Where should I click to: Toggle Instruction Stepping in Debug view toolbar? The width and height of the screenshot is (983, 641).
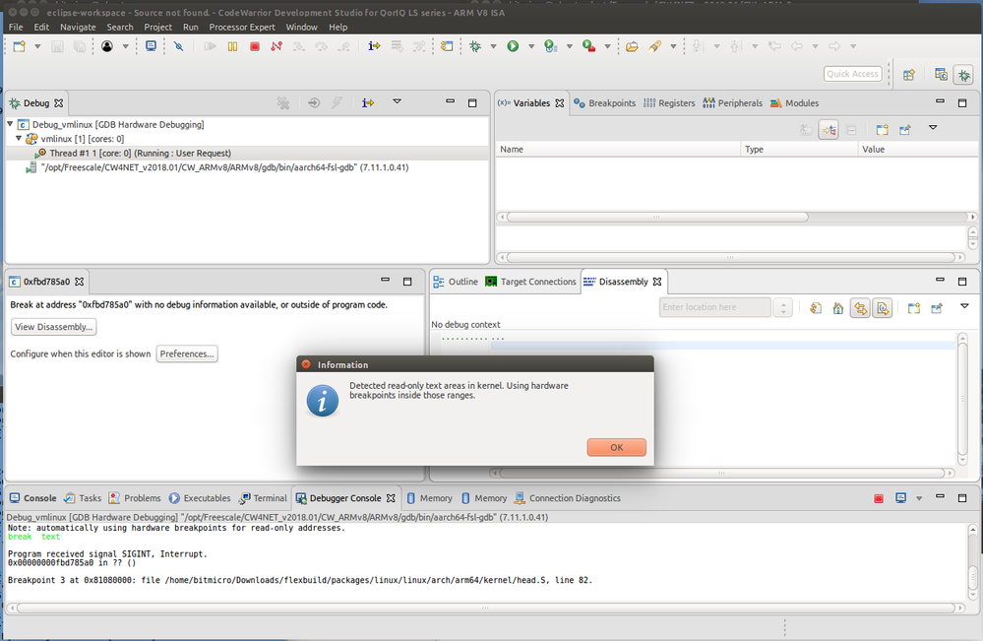pyautogui.click(x=368, y=102)
